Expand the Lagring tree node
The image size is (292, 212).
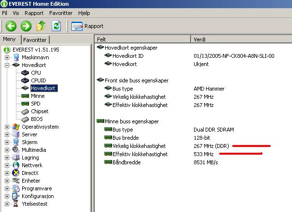click(x=7, y=158)
